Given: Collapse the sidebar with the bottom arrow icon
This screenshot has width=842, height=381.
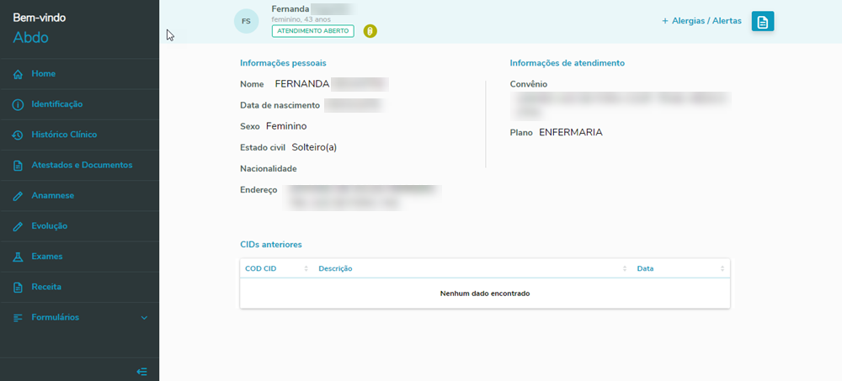Looking at the screenshot, I should point(142,372).
